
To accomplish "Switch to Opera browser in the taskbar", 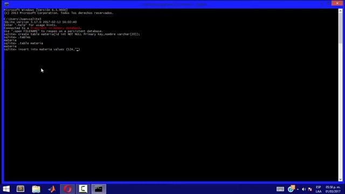I will (67, 189).
